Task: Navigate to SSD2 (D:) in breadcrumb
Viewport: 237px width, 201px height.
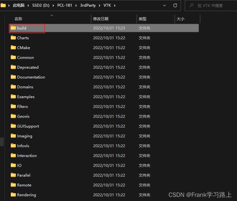Action: (41, 5)
